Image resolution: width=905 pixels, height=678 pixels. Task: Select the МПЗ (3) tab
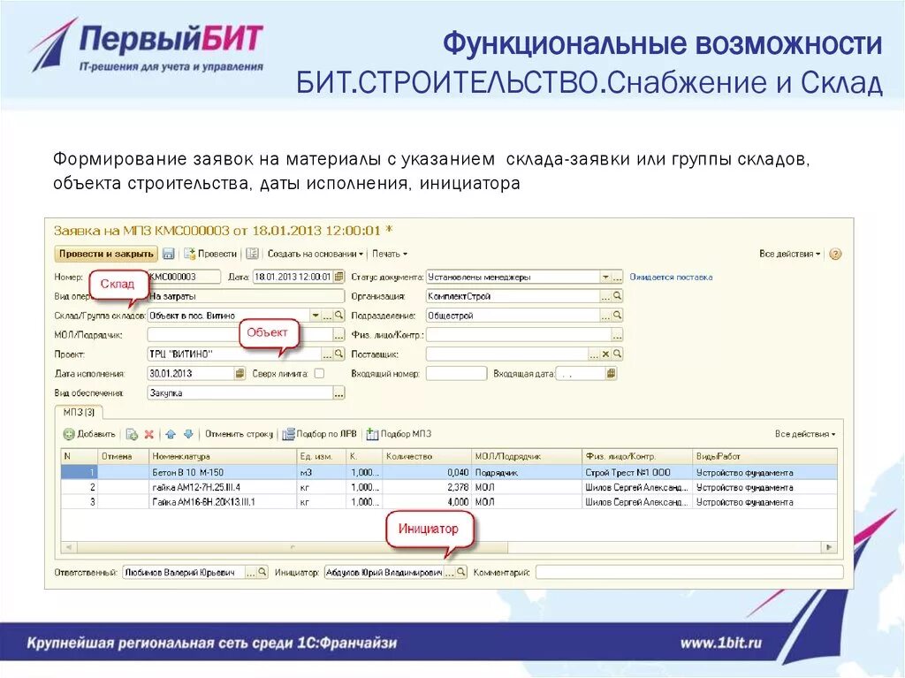click(x=79, y=412)
